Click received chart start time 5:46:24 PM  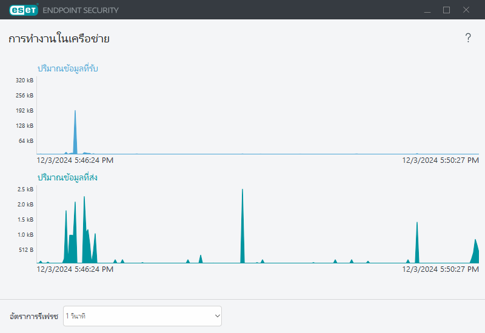[75, 160]
